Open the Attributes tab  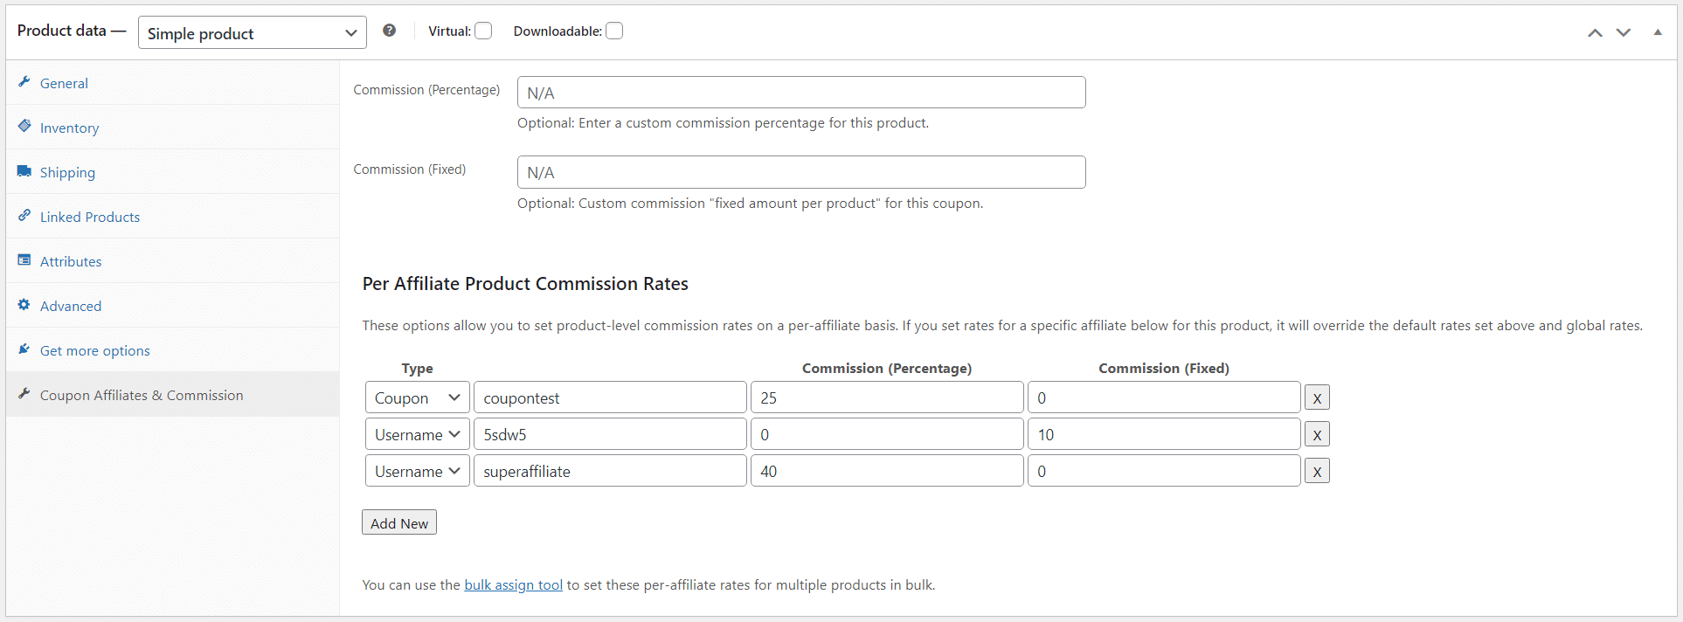(173, 261)
